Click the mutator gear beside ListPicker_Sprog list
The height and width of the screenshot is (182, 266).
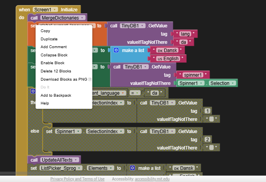[132, 168]
